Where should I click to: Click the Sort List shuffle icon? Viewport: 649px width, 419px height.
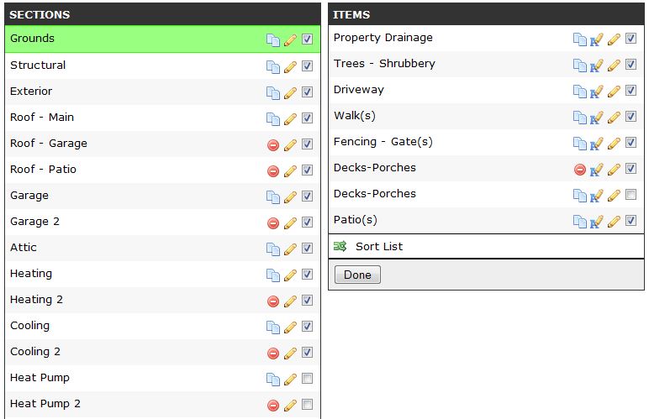click(340, 246)
